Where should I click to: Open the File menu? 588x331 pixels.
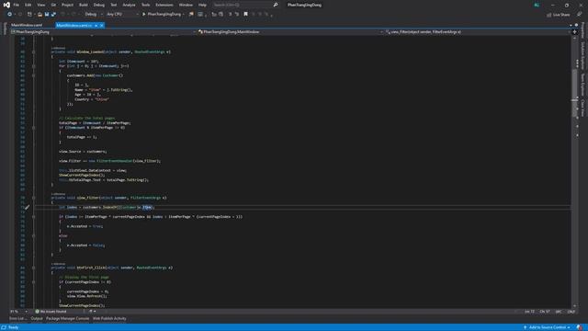pos(17,5)
